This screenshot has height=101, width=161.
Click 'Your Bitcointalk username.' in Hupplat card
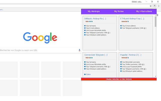(x=131, y=62)
